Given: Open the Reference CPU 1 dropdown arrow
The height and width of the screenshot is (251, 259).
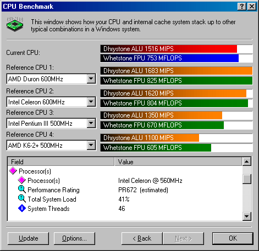Looking at the screenshot, I should click(x=91, y=79).
